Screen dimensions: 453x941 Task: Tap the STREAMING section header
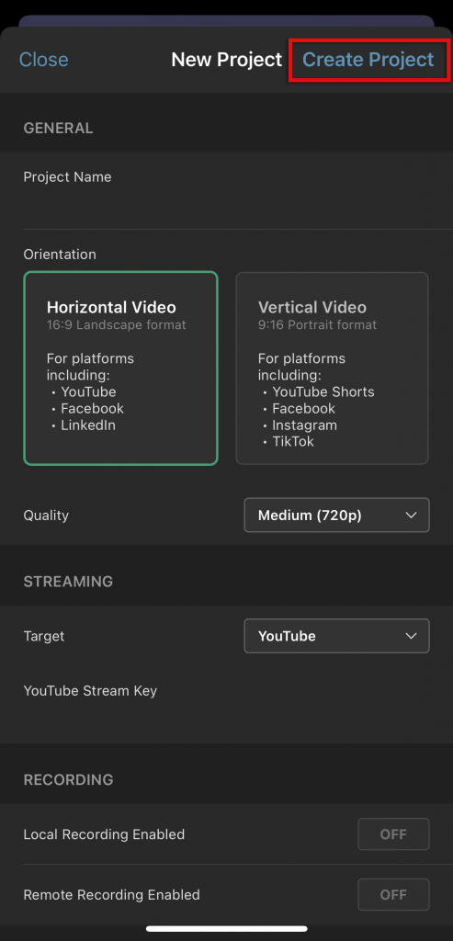coord(68,582)
